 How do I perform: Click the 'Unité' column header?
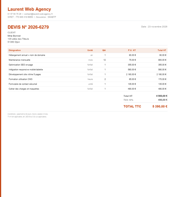(90, 50)
